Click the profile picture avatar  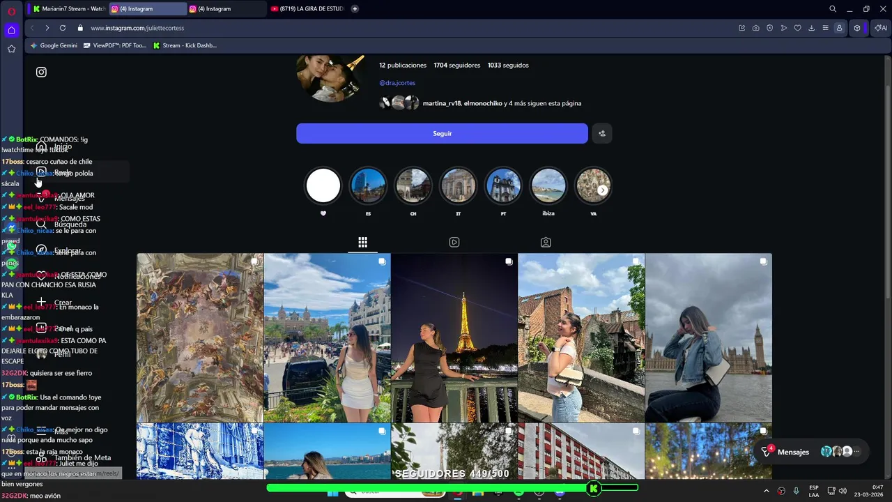(x=331, y=78)
